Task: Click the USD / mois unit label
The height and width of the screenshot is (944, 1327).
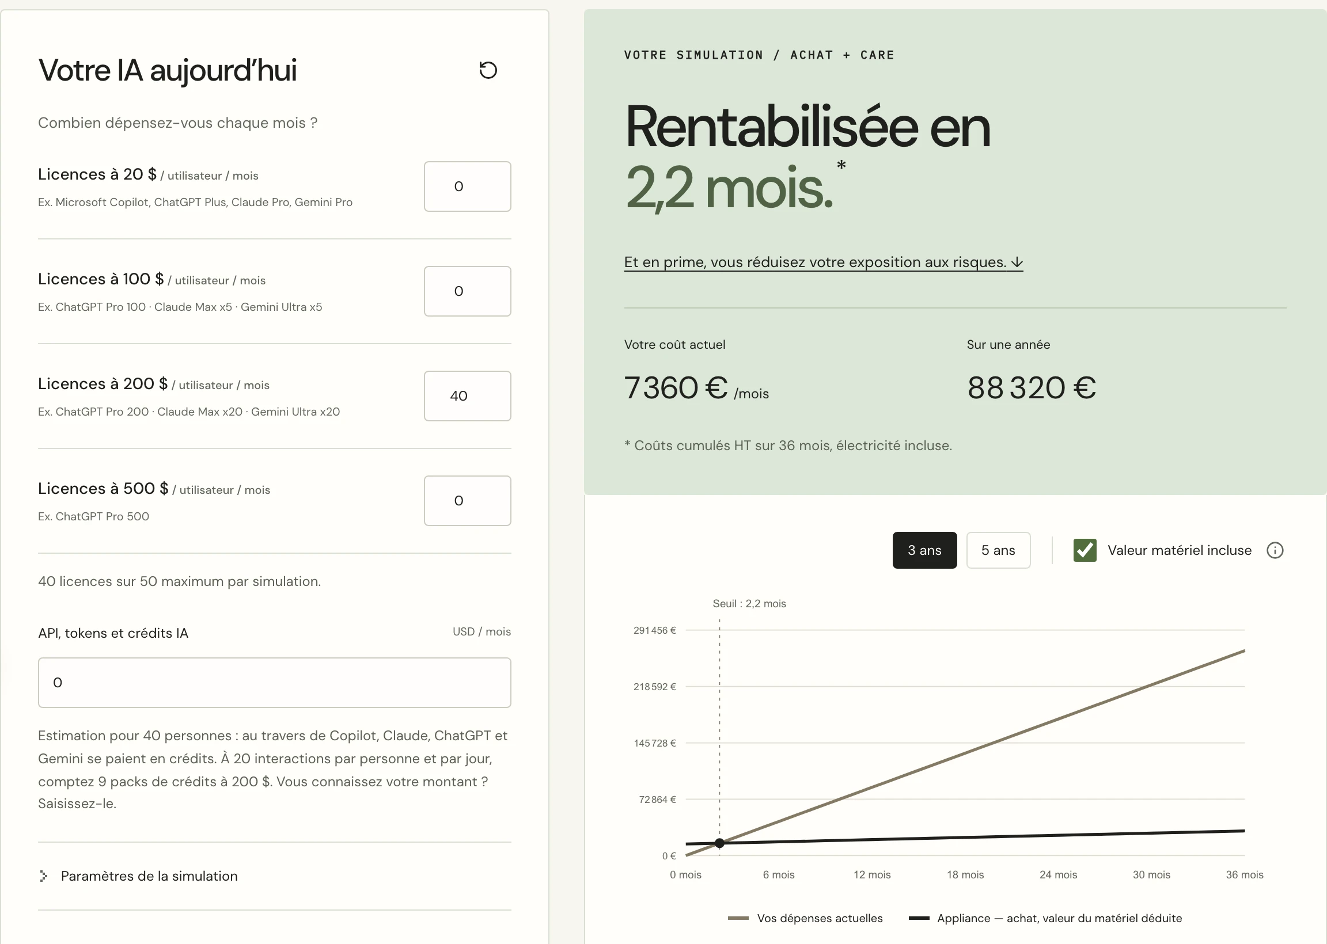Action: click(x=481, y=631)
